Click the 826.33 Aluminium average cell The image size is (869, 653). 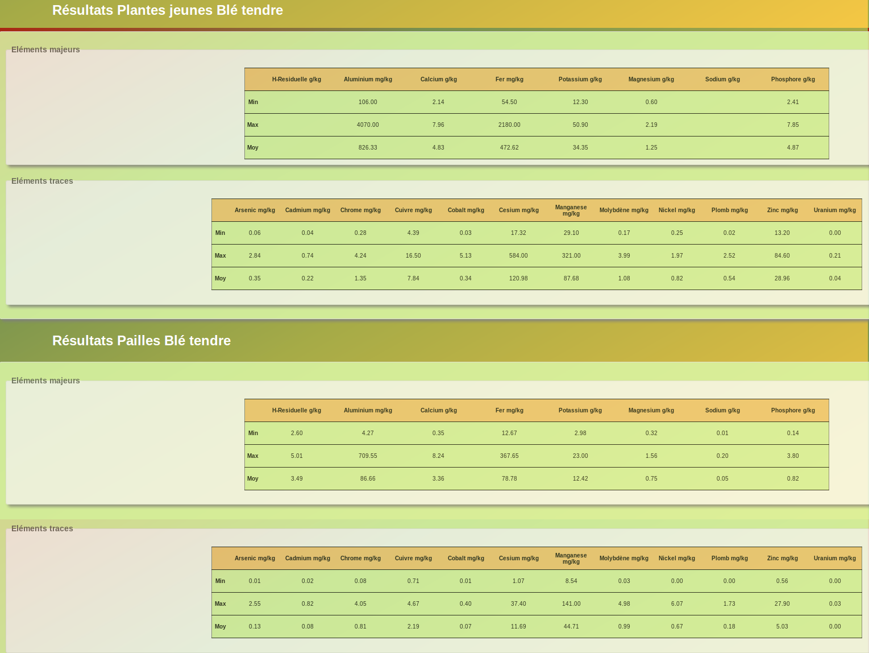point(368,147)
